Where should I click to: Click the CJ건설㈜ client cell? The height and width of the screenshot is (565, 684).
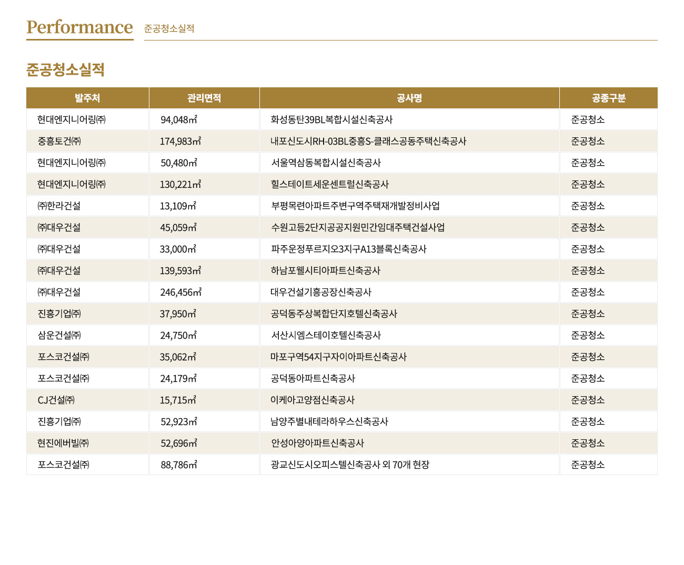click(56, 400)
